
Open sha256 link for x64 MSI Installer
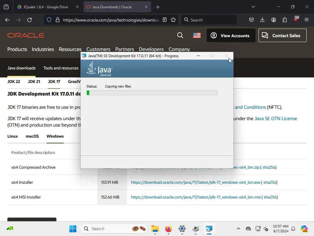[x=270, y=197]
